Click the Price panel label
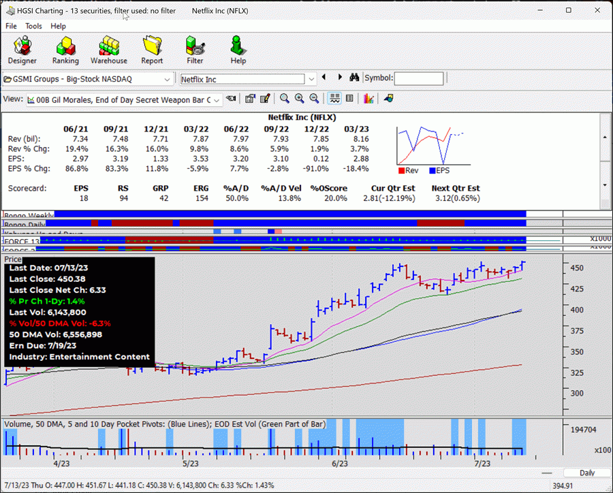The width and height of the screenshot is (613, 493). click(x=12, y=259)
